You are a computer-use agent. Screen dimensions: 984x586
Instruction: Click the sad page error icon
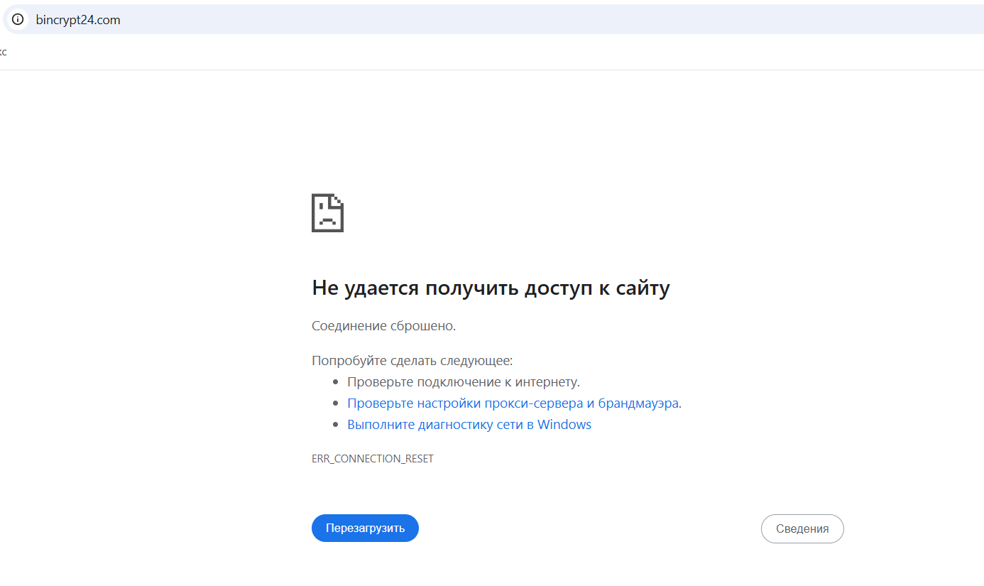(327, 212)
